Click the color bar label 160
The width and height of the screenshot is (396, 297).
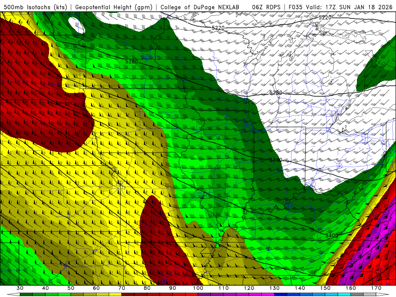pyautogui.click(x=351, y=288)
